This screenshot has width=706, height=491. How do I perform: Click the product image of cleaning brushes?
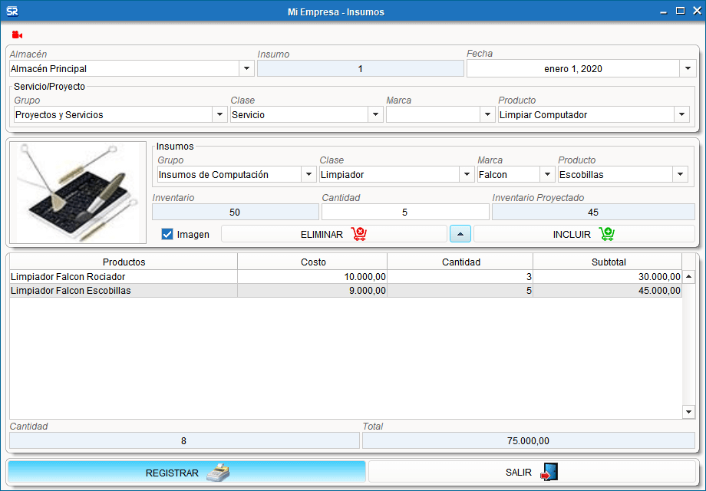point(78,193)
